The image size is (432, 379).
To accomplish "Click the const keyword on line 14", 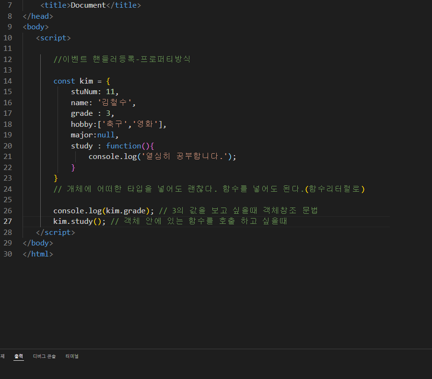I will (x=64, y=81).
